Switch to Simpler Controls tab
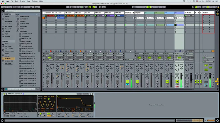Image resolution: width=220 pixels, height=123 pixels. (x=86, y=94)
